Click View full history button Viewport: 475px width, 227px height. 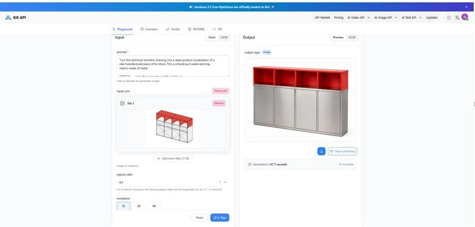click(343, 151)
